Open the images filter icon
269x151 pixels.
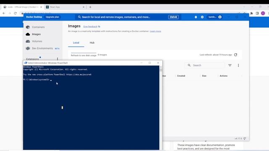click(230, 65)
